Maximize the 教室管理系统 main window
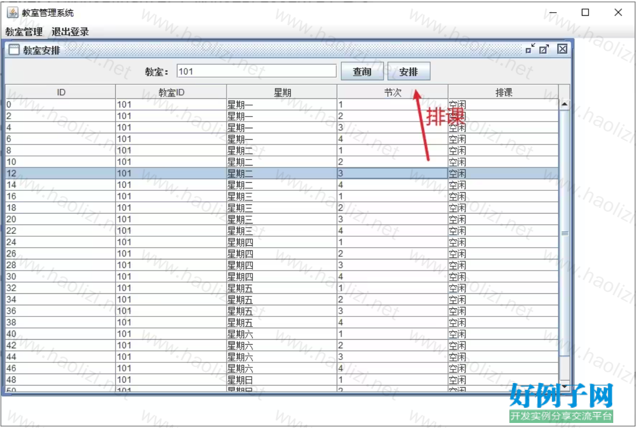Screen dimensions: 636x428 point(585,13)
